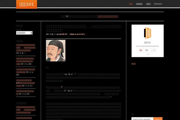Open the first link in the lower left section
Screen dimensions: 180x120
tap(26, 110)
